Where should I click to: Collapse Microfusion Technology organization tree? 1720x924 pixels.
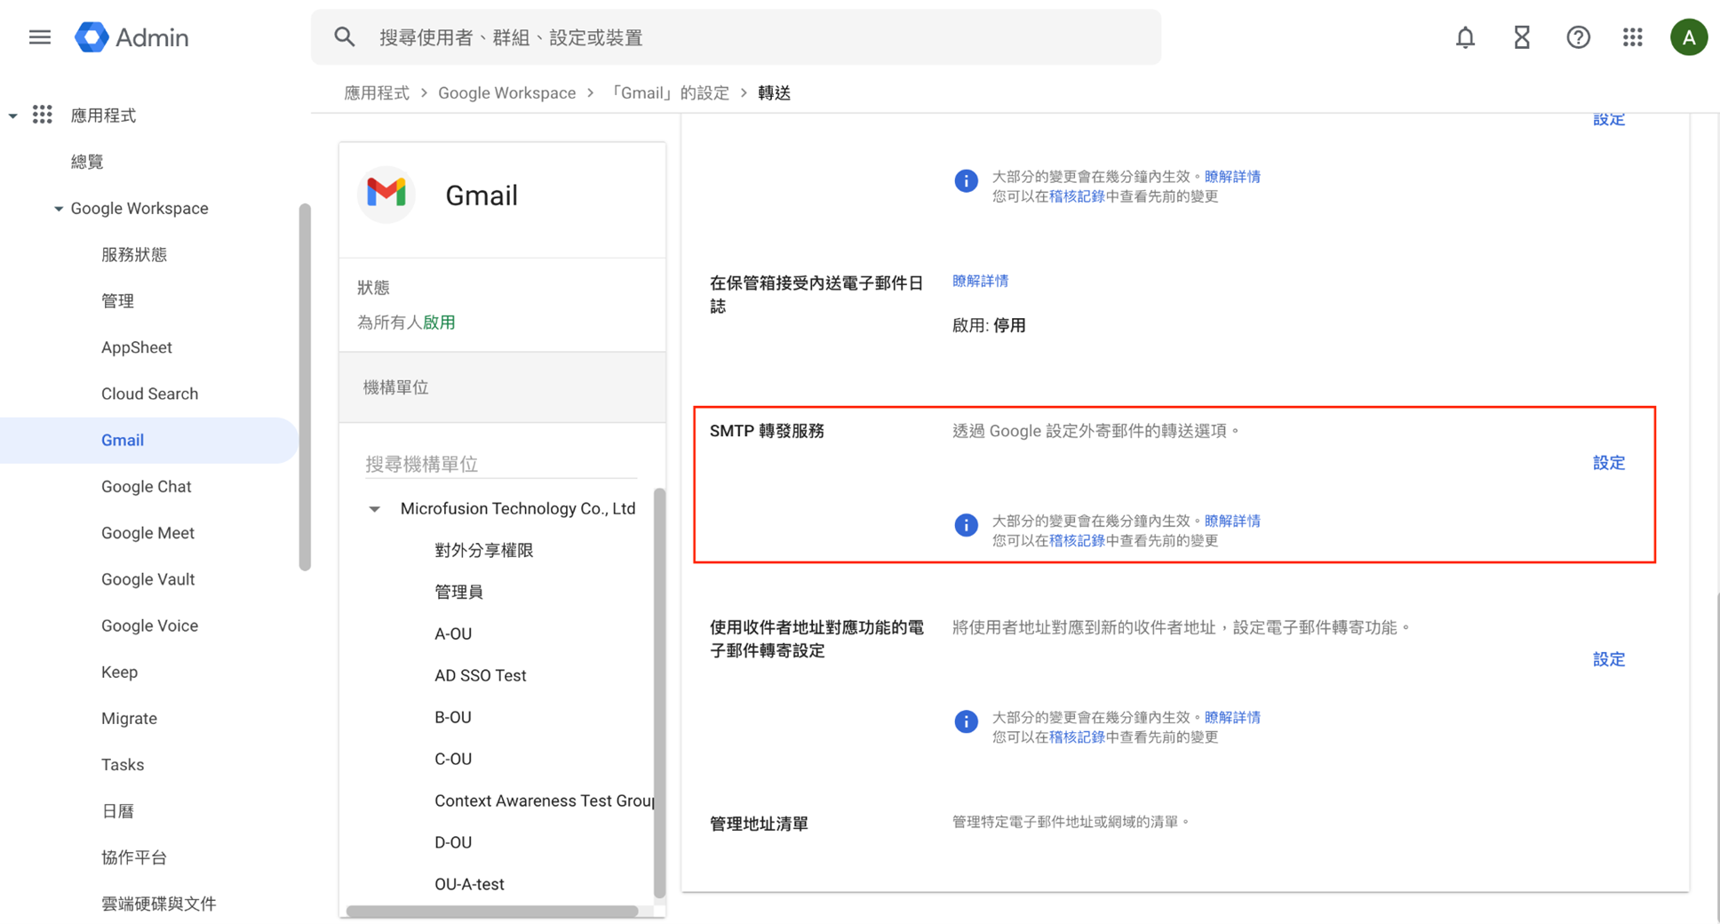tap(375, 509)
